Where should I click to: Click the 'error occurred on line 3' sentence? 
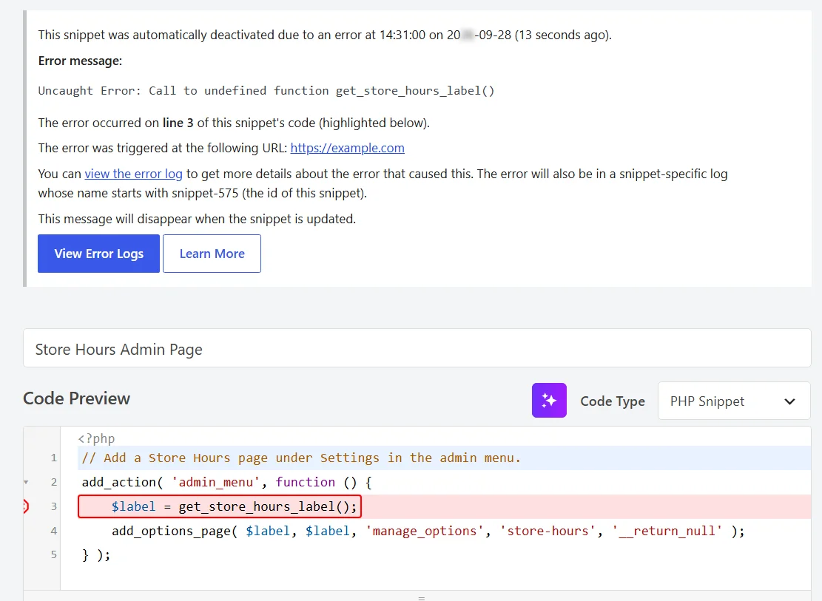point(234,123)
